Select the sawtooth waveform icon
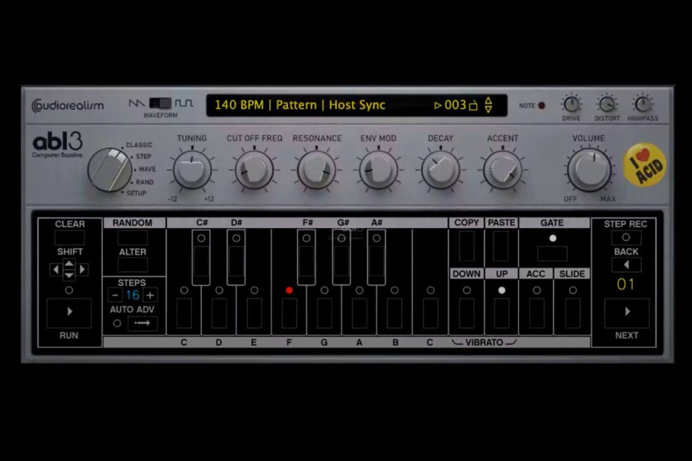This screenshot has width=692, height=461. point(137,103)
